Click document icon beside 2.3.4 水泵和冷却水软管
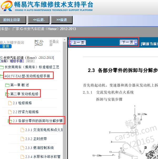 [x=22, y=157]
